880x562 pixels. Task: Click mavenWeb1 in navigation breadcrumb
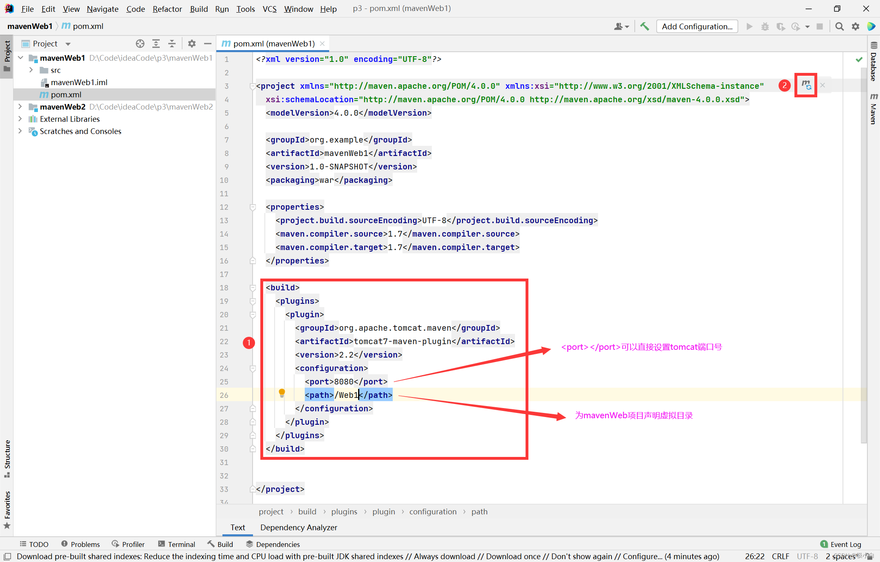[30, 26]
